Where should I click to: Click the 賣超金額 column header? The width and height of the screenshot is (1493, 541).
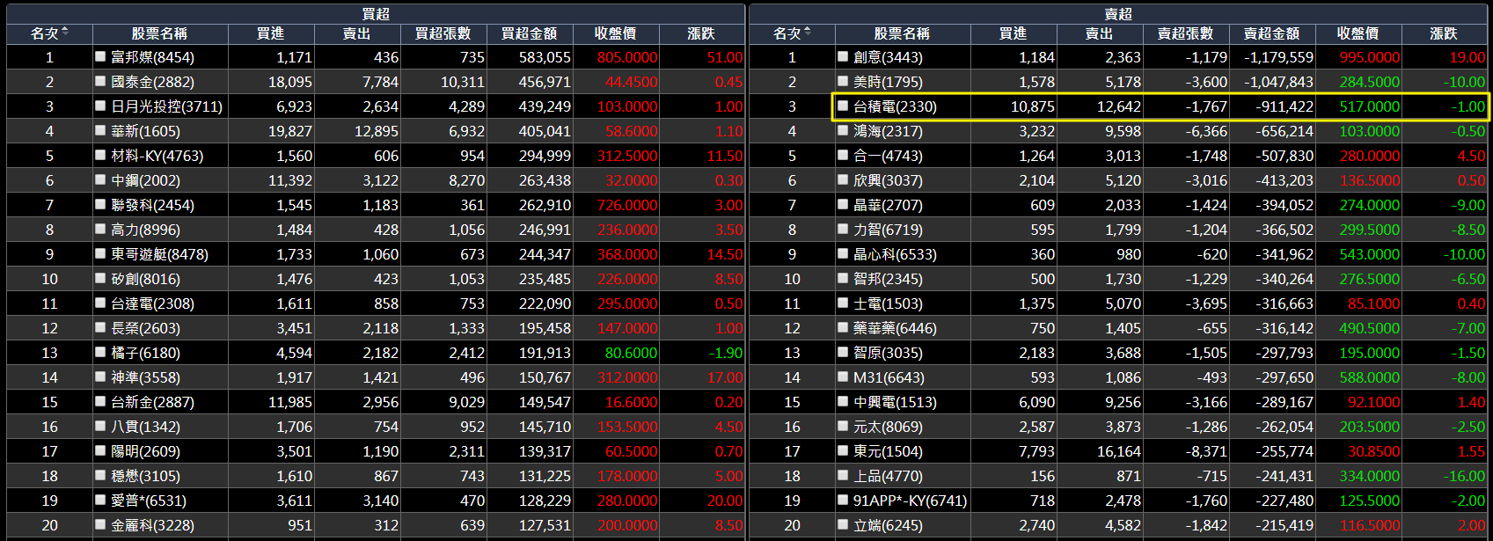click(x=1272, y=33)
